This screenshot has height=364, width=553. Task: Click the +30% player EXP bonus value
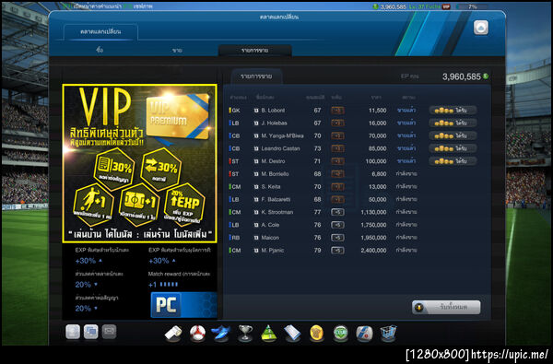click(x=86, y=261)
